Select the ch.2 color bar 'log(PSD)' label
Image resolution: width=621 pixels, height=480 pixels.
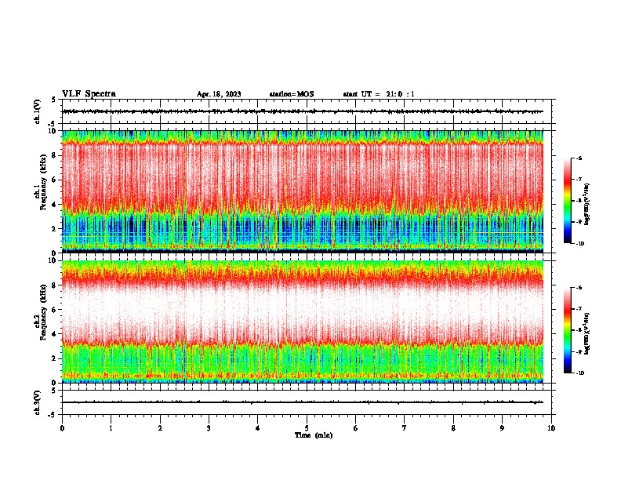point(587,334)
